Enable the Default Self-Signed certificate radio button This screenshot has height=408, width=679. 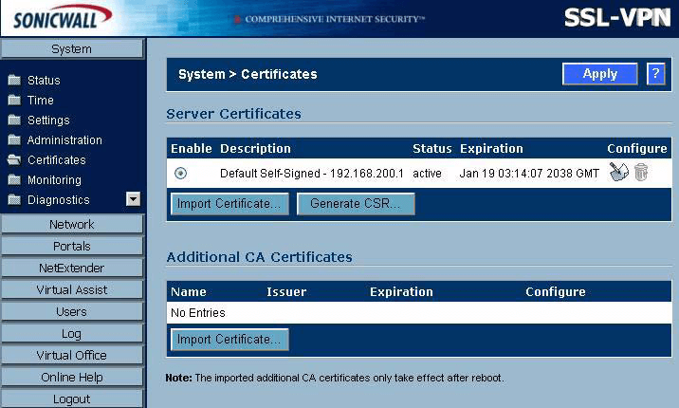[x=180, y=174]
